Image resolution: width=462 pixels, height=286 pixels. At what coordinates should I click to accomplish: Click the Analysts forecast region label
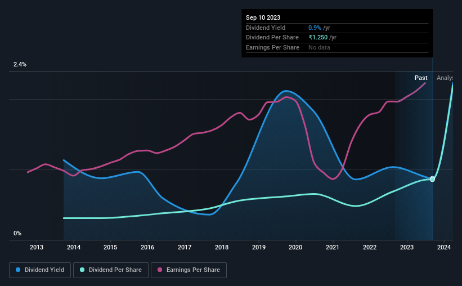pos(445,78)
